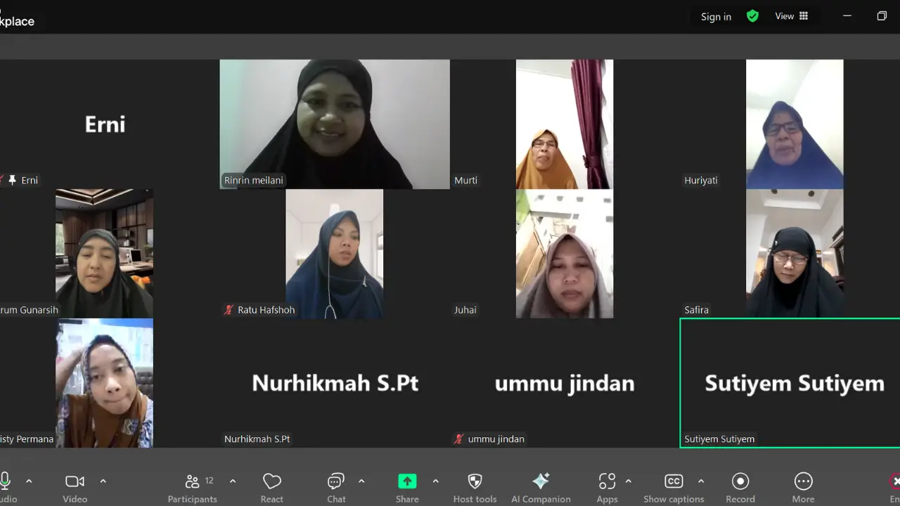This screenshot has height=506, width=900.
Task: Select Rinrin meilani's video tile
Action: point(334,124)
